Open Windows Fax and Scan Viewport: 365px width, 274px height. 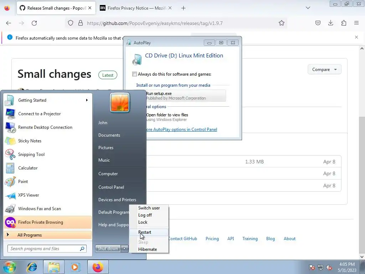[x=48, y=209]
